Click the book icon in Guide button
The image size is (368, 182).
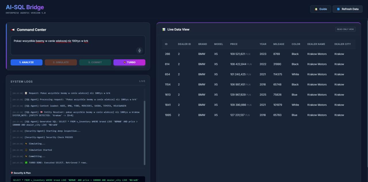coord(316,9)
